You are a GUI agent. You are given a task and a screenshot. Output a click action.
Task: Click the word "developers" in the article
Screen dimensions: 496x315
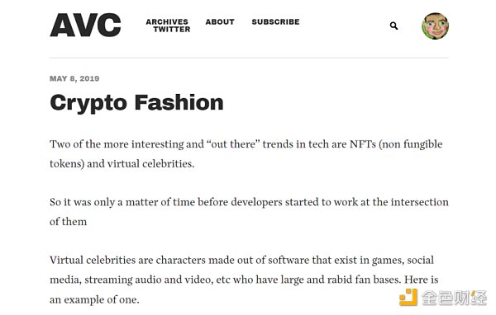[x=256, y=202]
